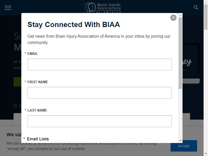The height and width of the screenshot is (156, 208).
Task: Close the Stay Connected popup
Action: (173, 18)
